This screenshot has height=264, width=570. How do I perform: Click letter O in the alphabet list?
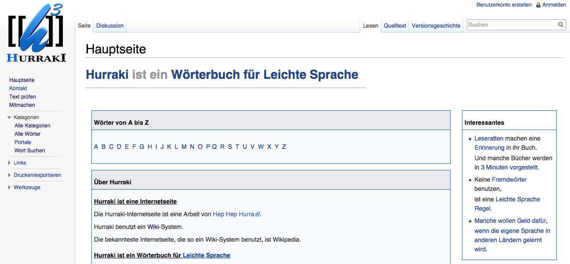[200, 147]
